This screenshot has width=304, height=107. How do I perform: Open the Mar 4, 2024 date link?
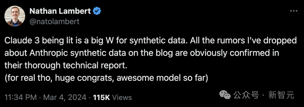[64, 97]
